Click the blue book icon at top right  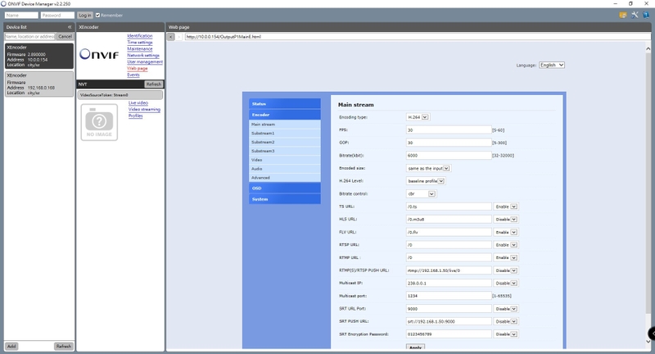tap(646, 15)
